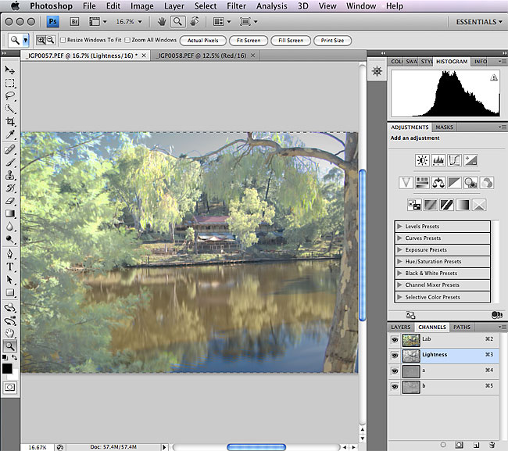508x451 pixels.
Task: Click the Fit Screen button
Action: (245, 40)
